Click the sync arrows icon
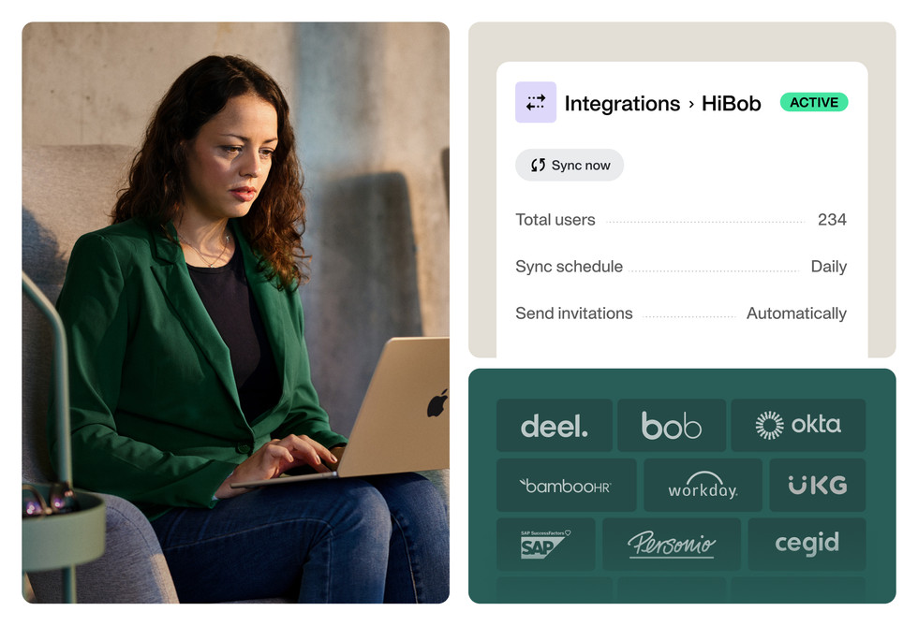 538,165
